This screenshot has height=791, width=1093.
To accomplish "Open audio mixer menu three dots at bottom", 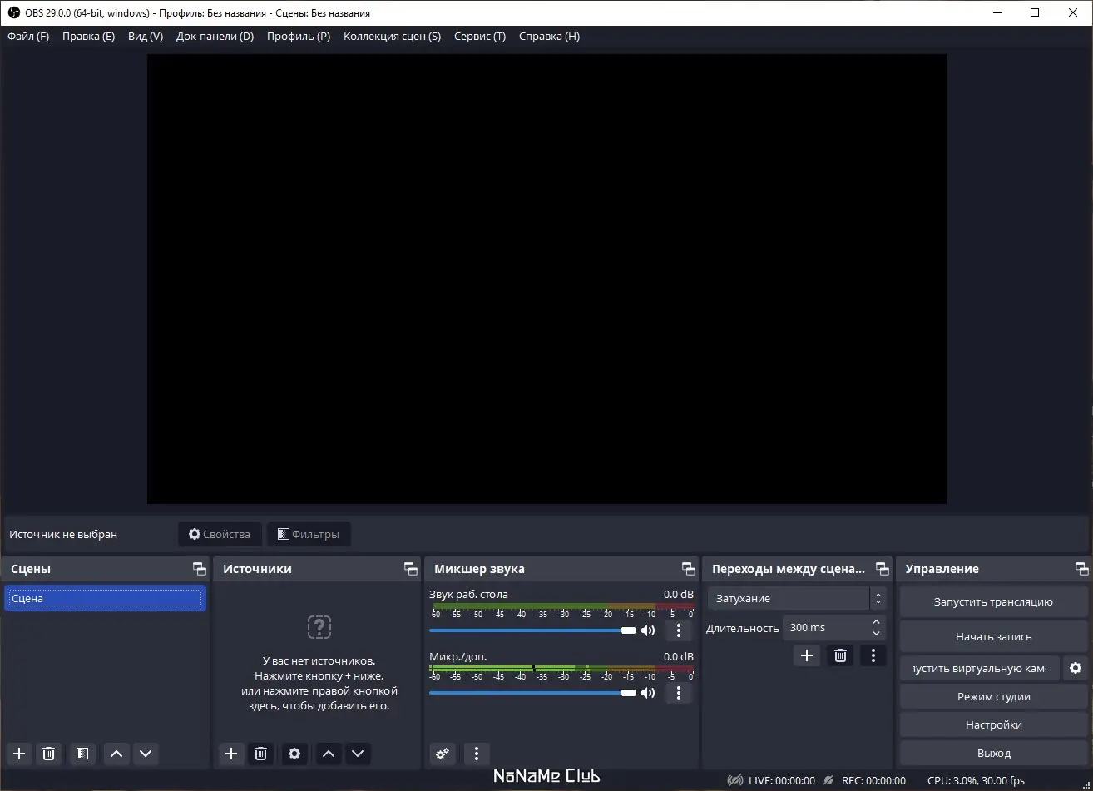I will [x=477, y=754].
